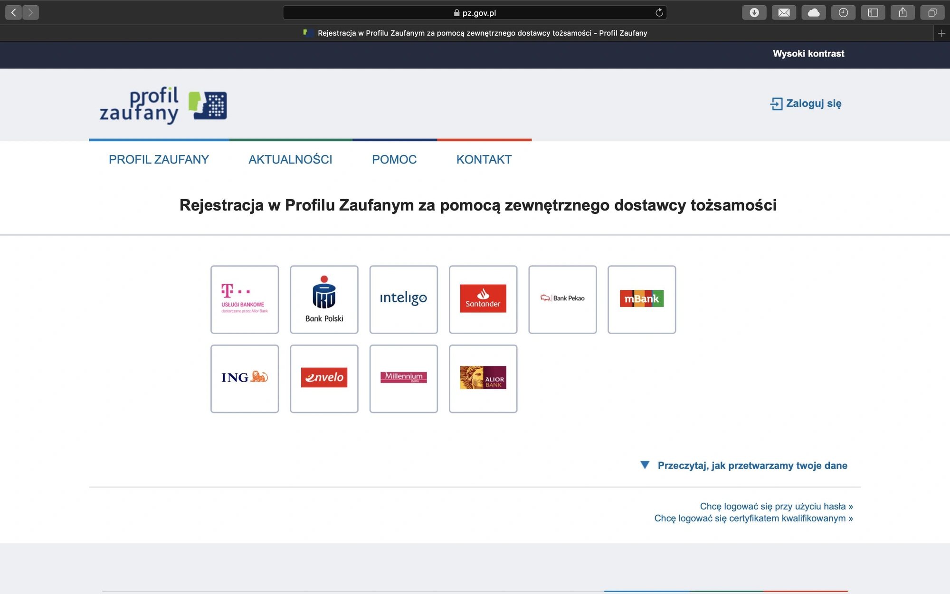Viewport: 950px width, 594px height.
Task: Go to the POMOC section
Action: [394, 160]
